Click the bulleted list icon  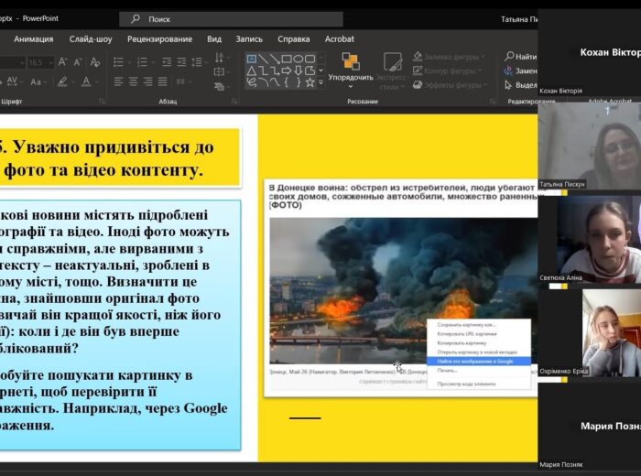[117, 62]
